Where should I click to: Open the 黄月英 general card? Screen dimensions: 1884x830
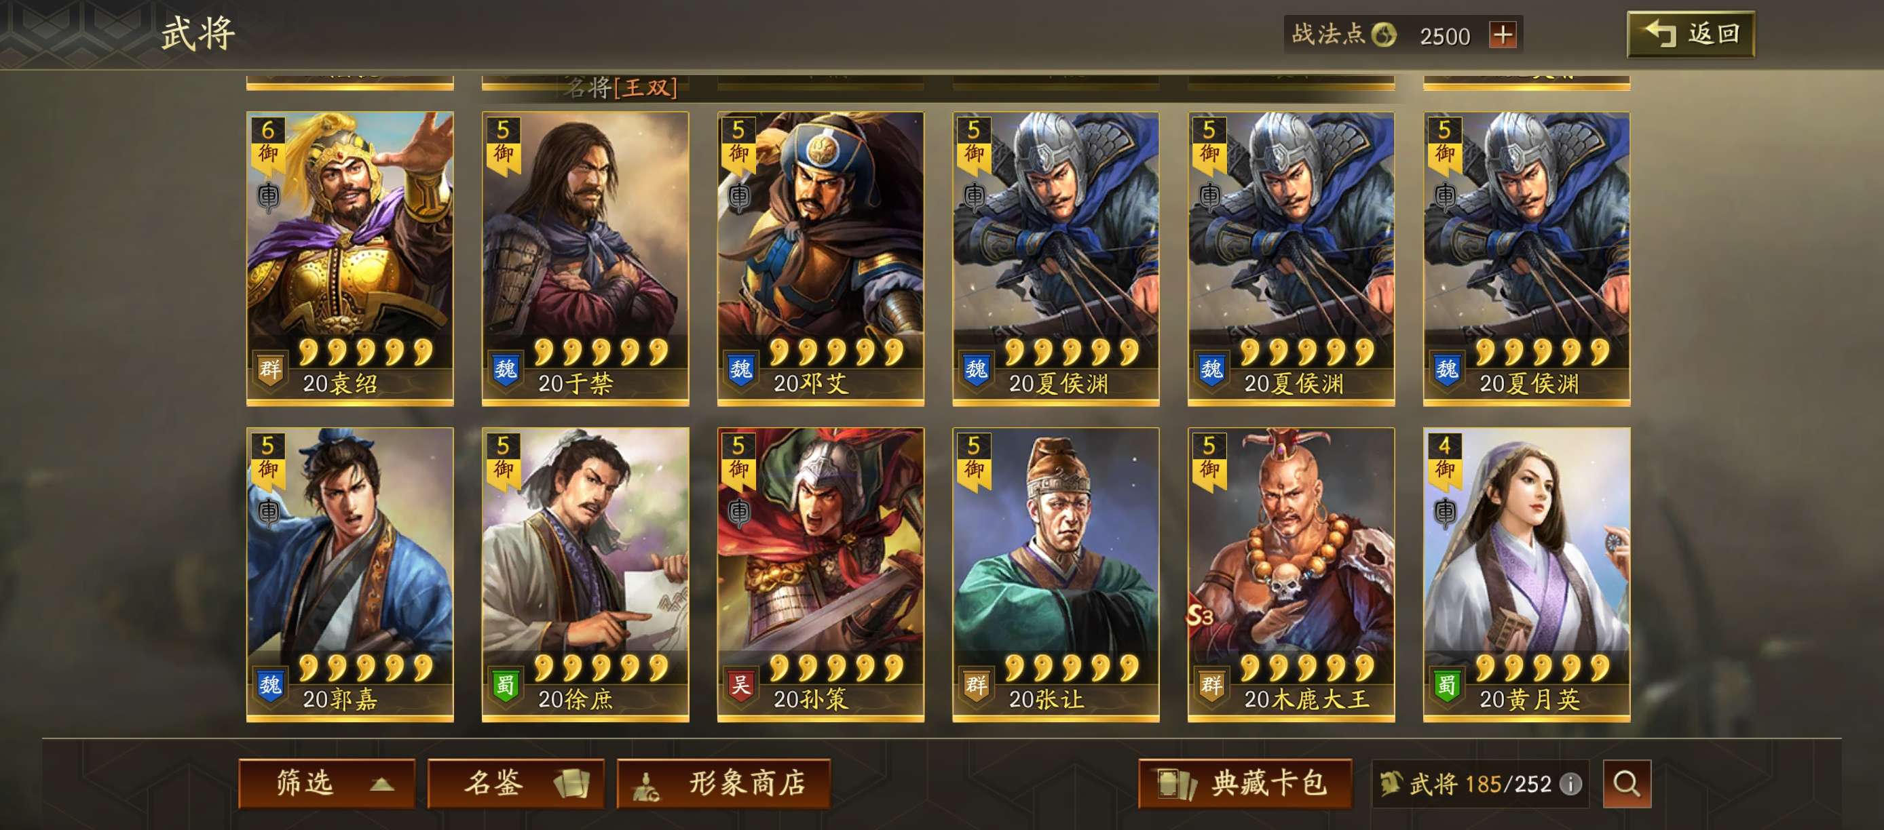[1527, 575]
